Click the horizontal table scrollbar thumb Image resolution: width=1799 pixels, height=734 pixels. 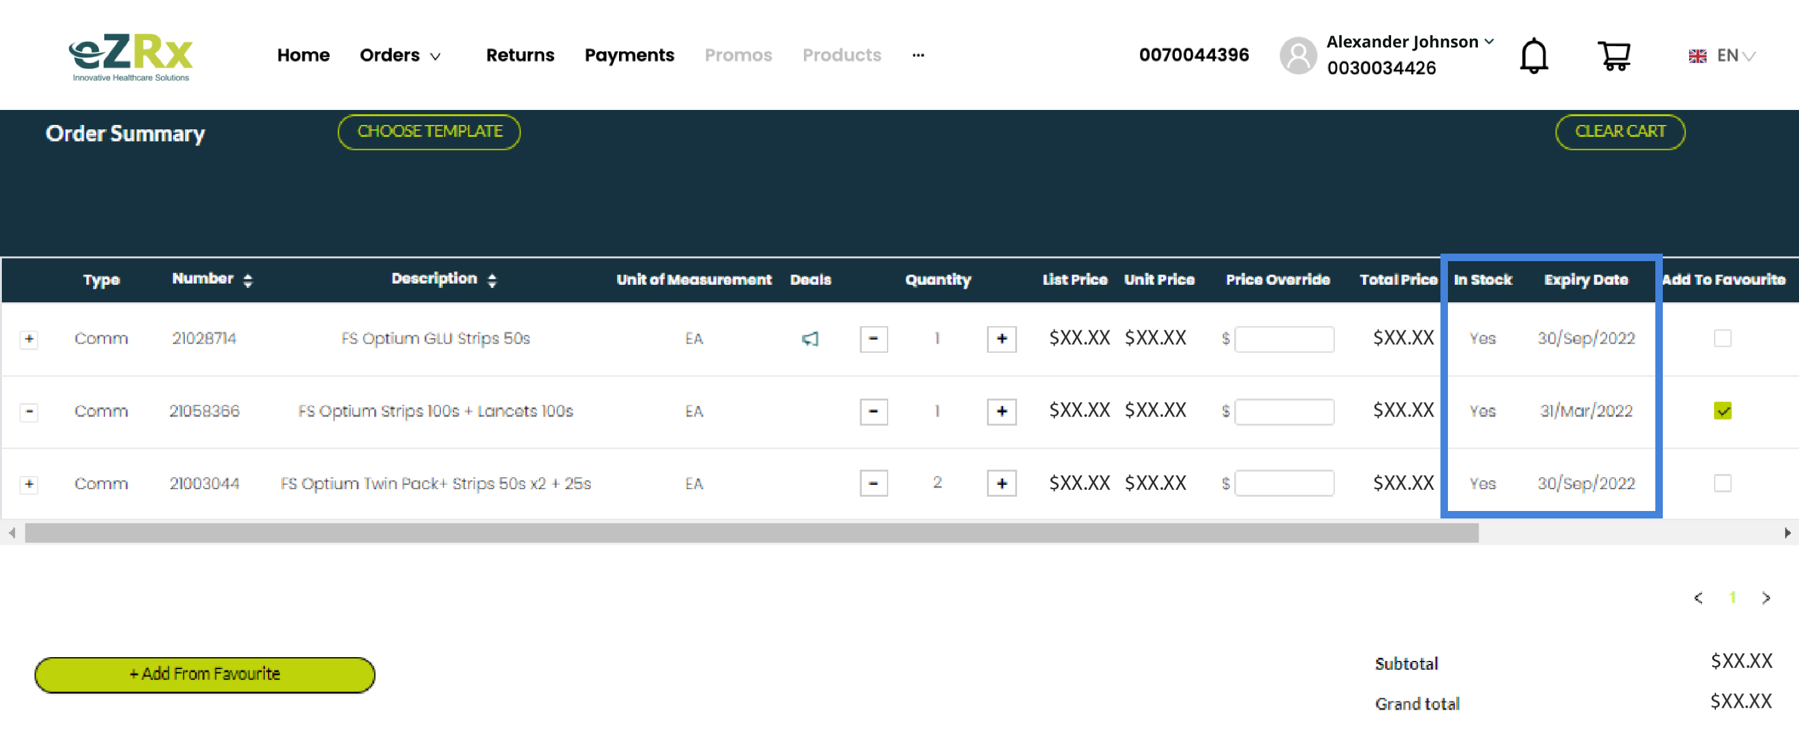coord(751,533)
